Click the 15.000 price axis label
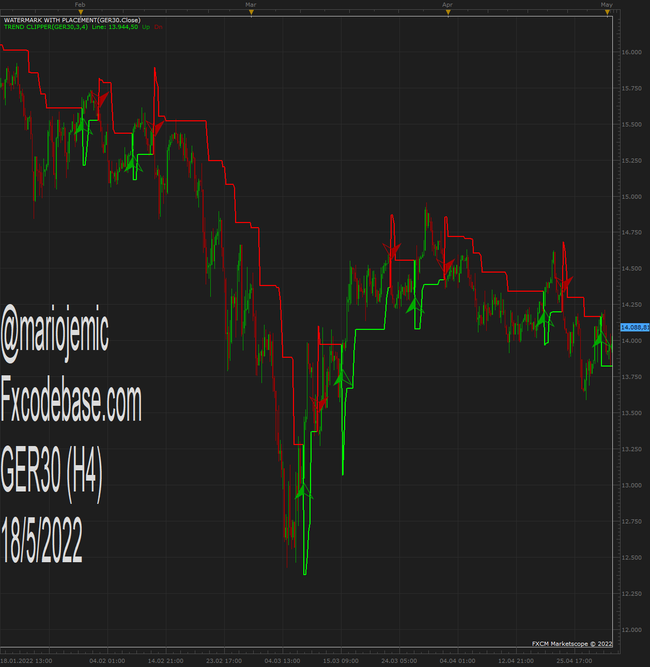Screen dimensions: 650x667 pyautogui.click(x=631, y=197)
